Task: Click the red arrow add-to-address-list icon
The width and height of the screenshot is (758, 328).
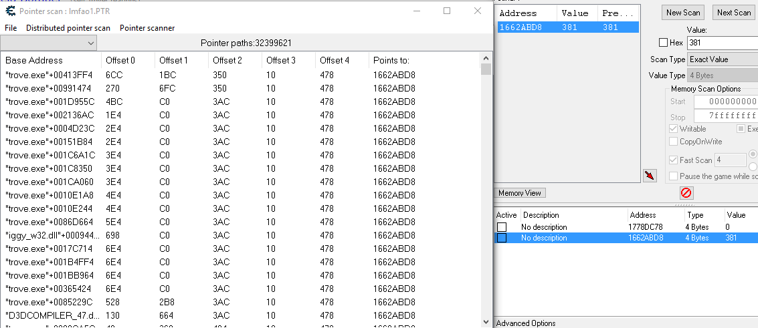Action: coord(649,175)
